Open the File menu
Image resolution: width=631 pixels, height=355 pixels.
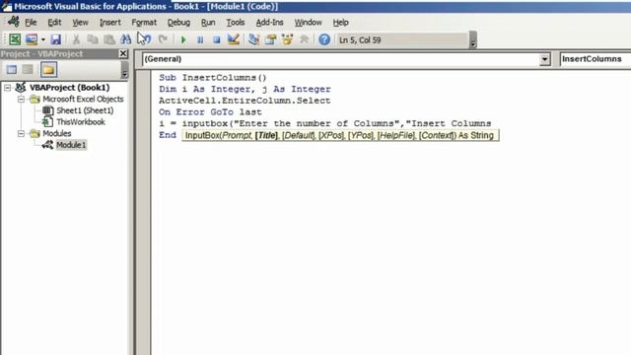[x=31, y=23]
